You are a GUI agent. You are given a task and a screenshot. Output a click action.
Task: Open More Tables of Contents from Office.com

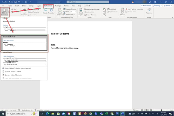(24, 68)
